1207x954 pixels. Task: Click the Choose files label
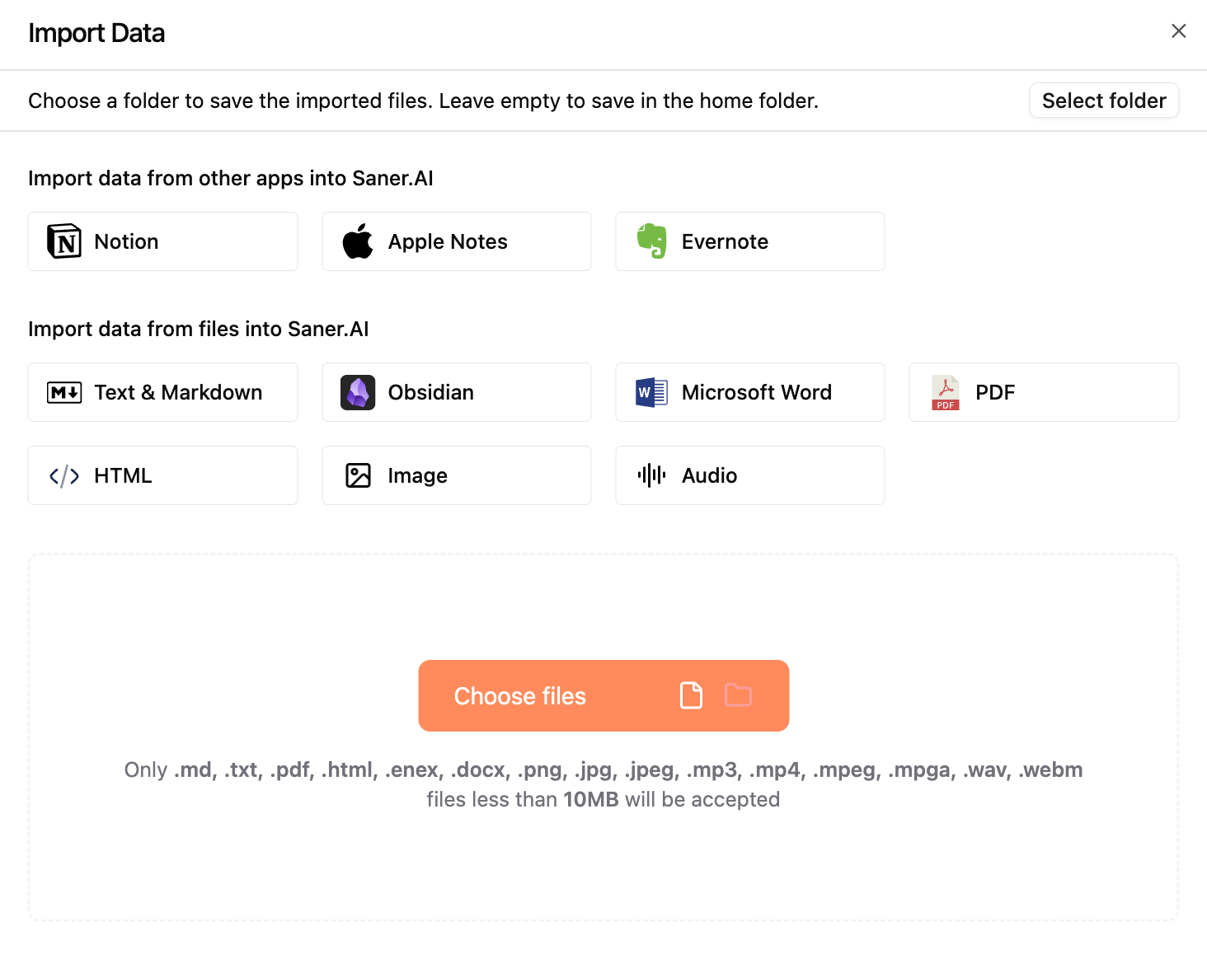pyautogui.click(x=520, y=696)
